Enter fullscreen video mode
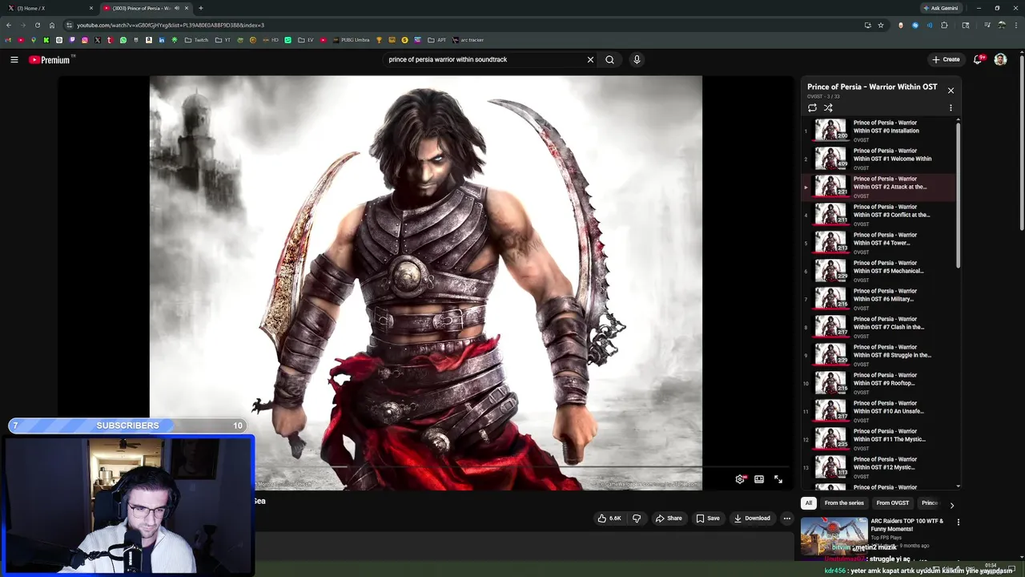1025x577 pixels. click(778, 479)
